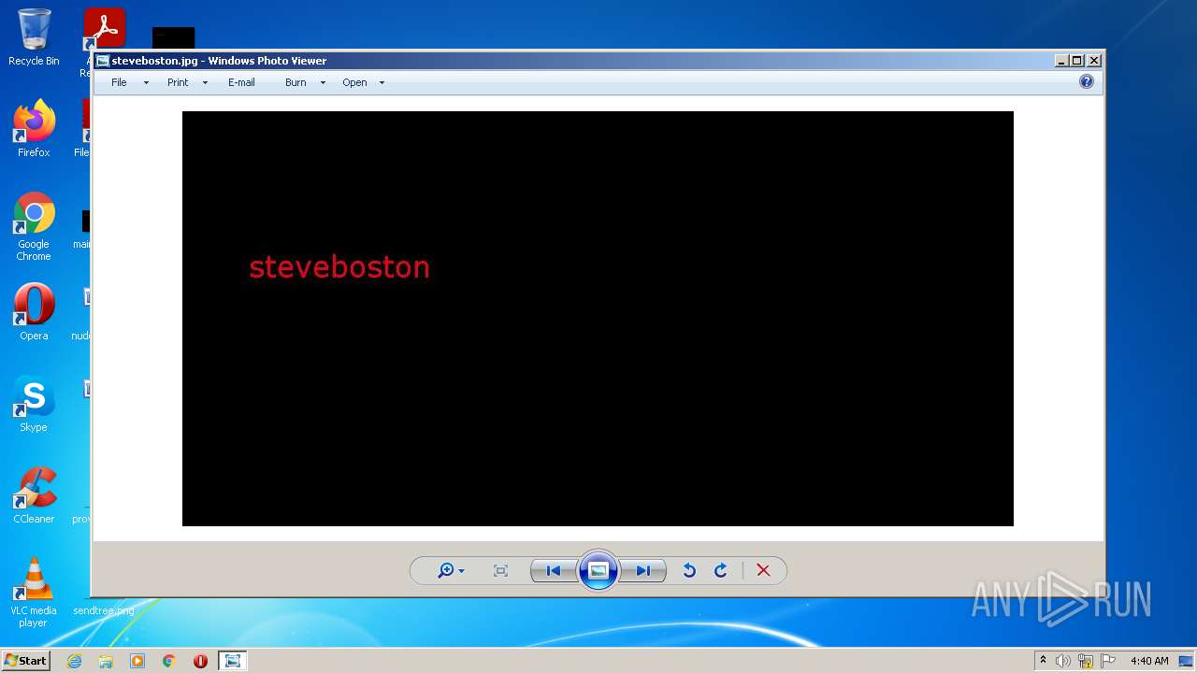Open the network tray icon

[1086, 661]
